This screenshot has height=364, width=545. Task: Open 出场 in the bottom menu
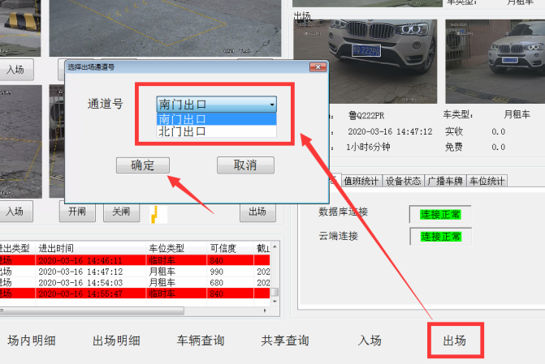pos(455,340)
